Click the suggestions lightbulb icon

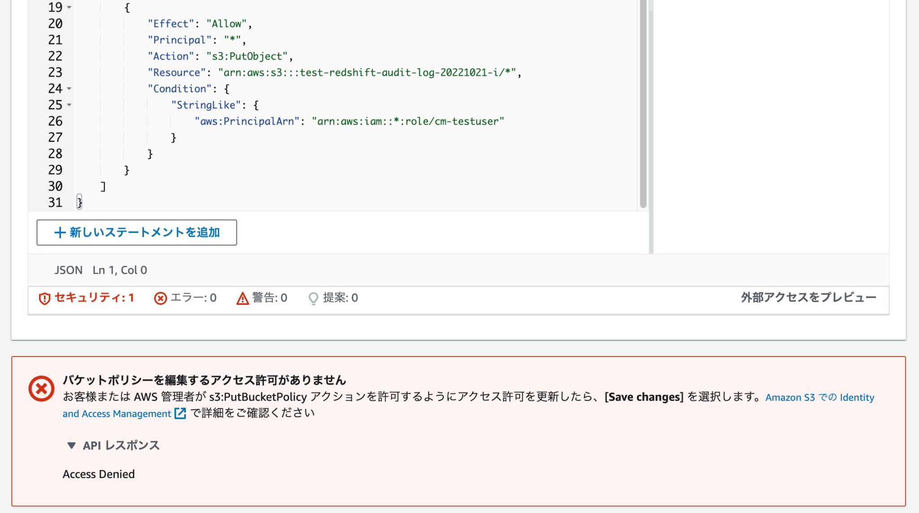click(x=314, y=298)
